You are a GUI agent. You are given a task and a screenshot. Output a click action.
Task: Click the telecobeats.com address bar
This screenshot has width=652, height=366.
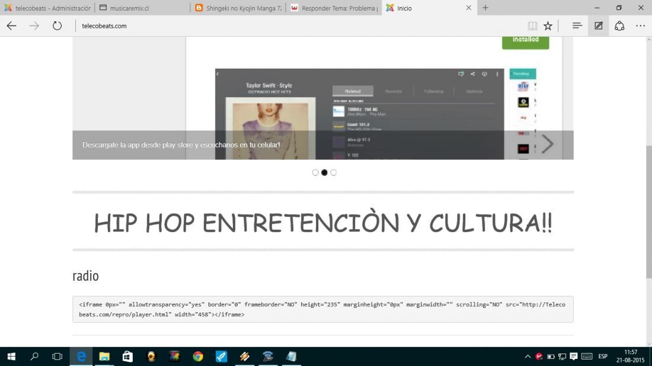click(299, 25)
